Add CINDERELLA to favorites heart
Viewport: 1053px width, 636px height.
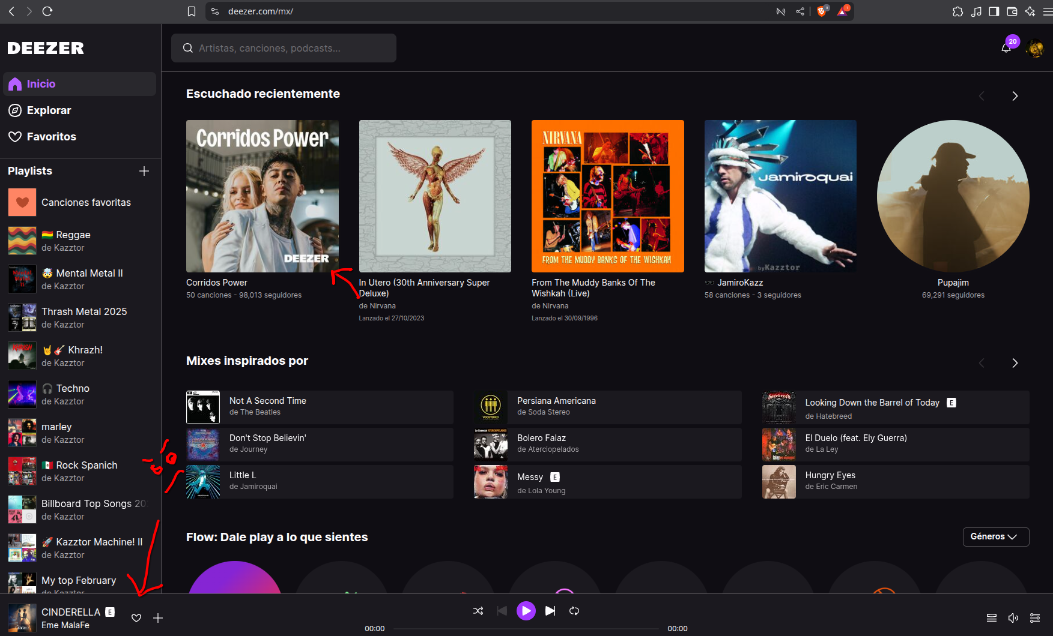coord(136,618)
